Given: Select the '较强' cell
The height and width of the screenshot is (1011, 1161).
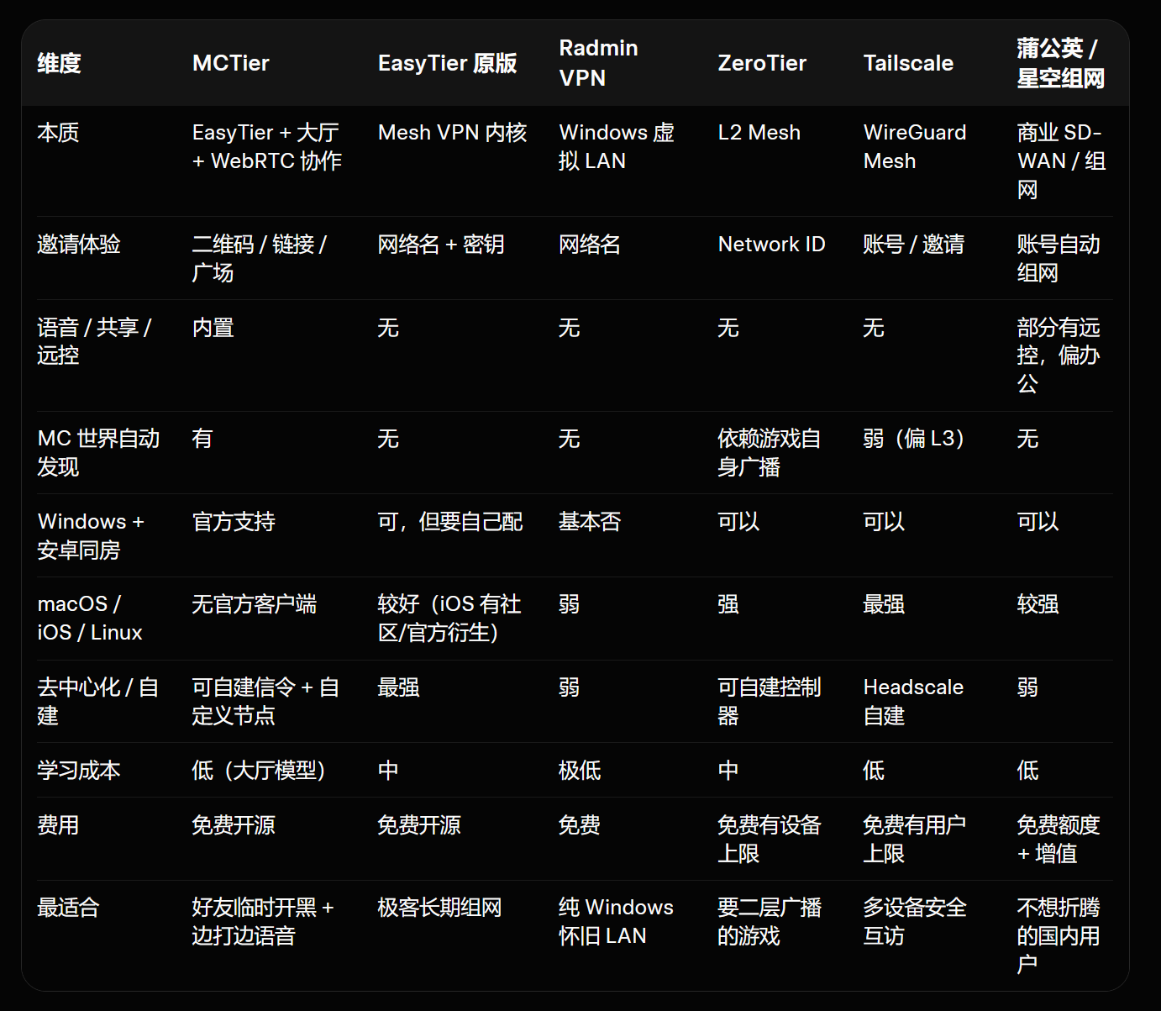Looking at the screenshot, I should point(1038,604).
